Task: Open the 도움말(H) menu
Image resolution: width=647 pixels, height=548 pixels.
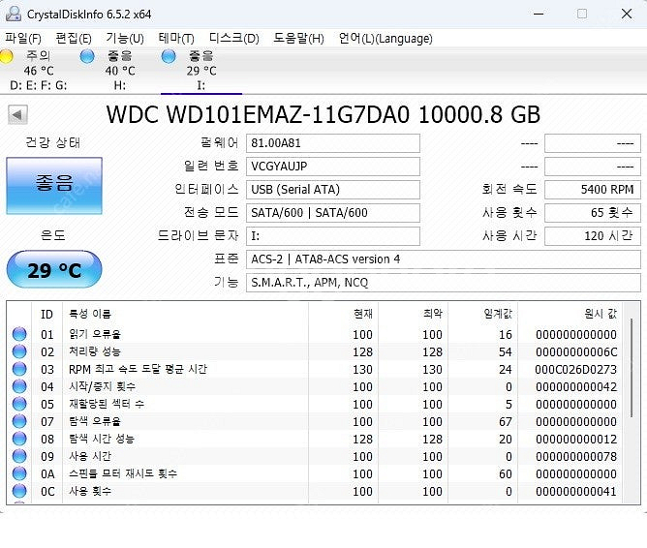Action: [298, 39]
